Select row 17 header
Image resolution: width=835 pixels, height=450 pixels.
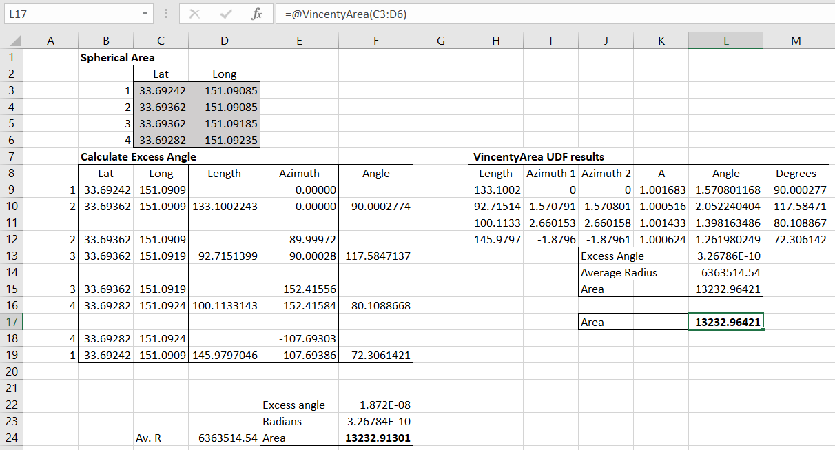11,322
